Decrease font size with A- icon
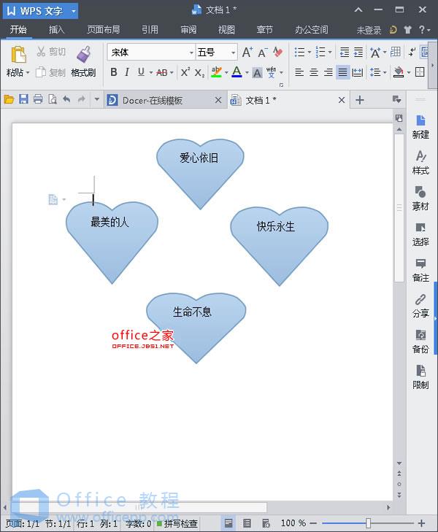The height and width of the screenshot is (532, 438). (263, 53)
